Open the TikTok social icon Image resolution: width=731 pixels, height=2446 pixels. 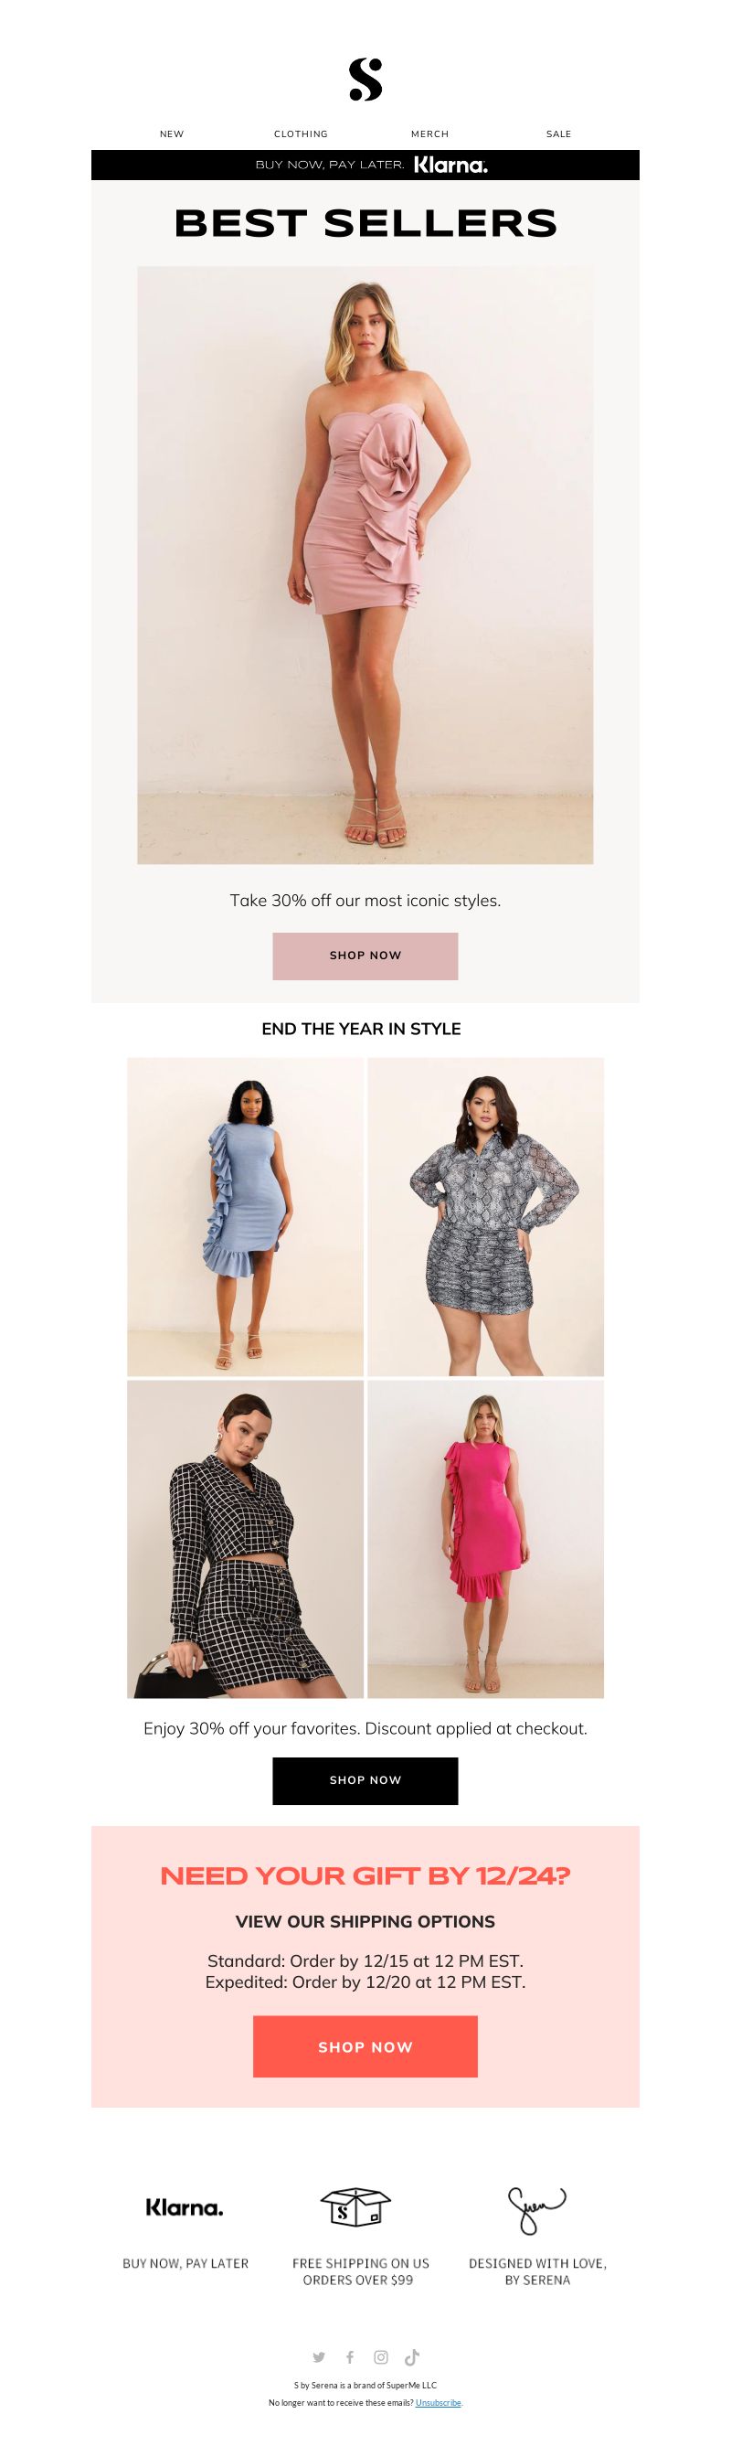(x=412, y=2356)
